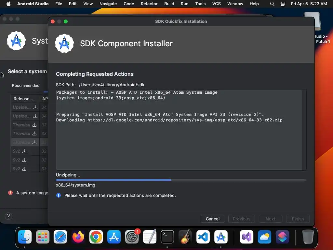Click the log output vertical scrollbar
This screenshot has height=250, width=333.
304,130
